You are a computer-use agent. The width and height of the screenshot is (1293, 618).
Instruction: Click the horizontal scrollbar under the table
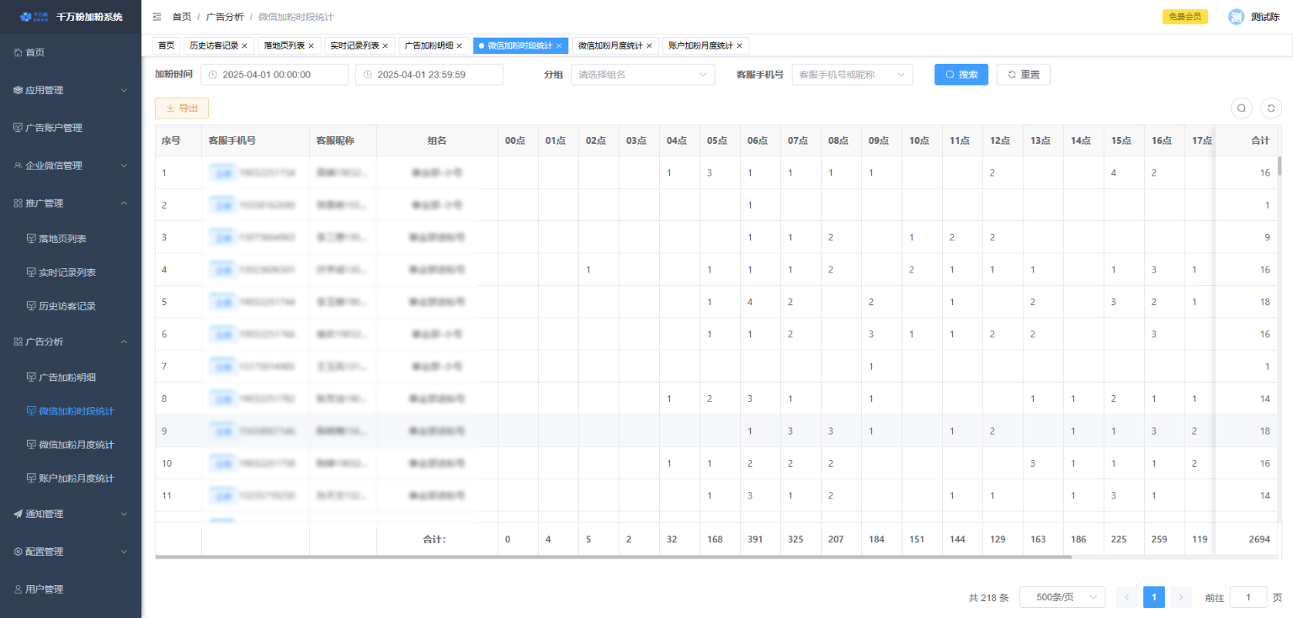pyautogui.click(x=613, y=557)
